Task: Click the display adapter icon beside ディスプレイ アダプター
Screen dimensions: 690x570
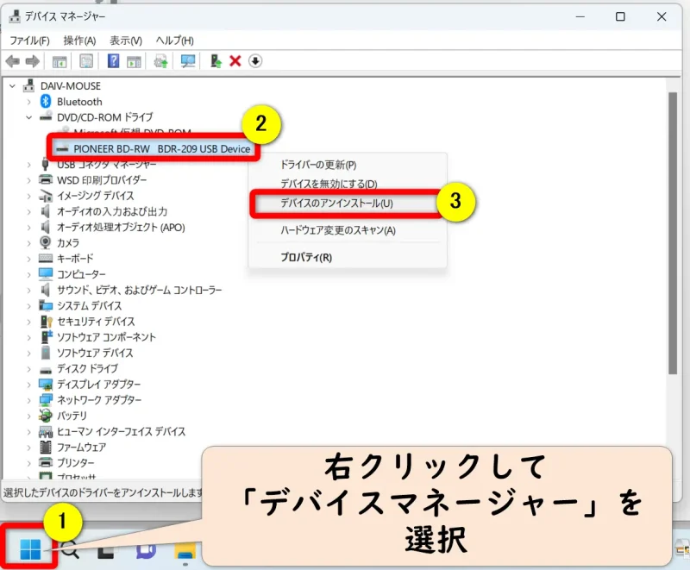Action: click(x=46, y=384)
